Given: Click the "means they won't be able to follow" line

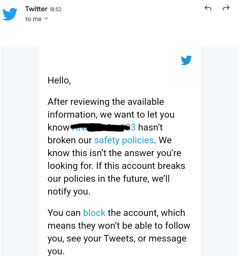Looking at the screenshot, I should point(119,226).
